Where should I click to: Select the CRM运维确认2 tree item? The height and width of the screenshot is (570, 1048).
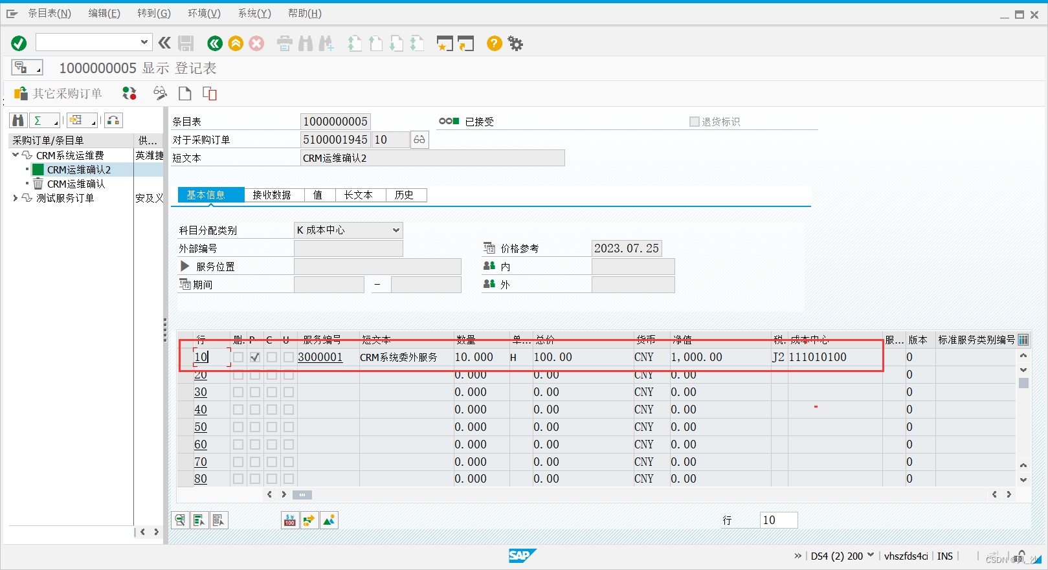pos(78,170)
